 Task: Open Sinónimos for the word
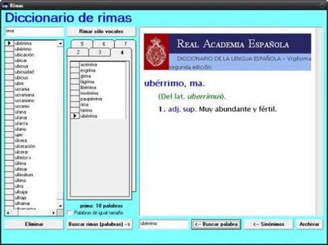point(268,224)
